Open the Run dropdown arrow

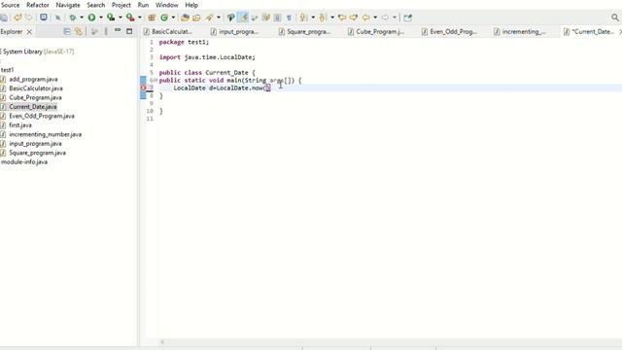click(x=101, y=17)
